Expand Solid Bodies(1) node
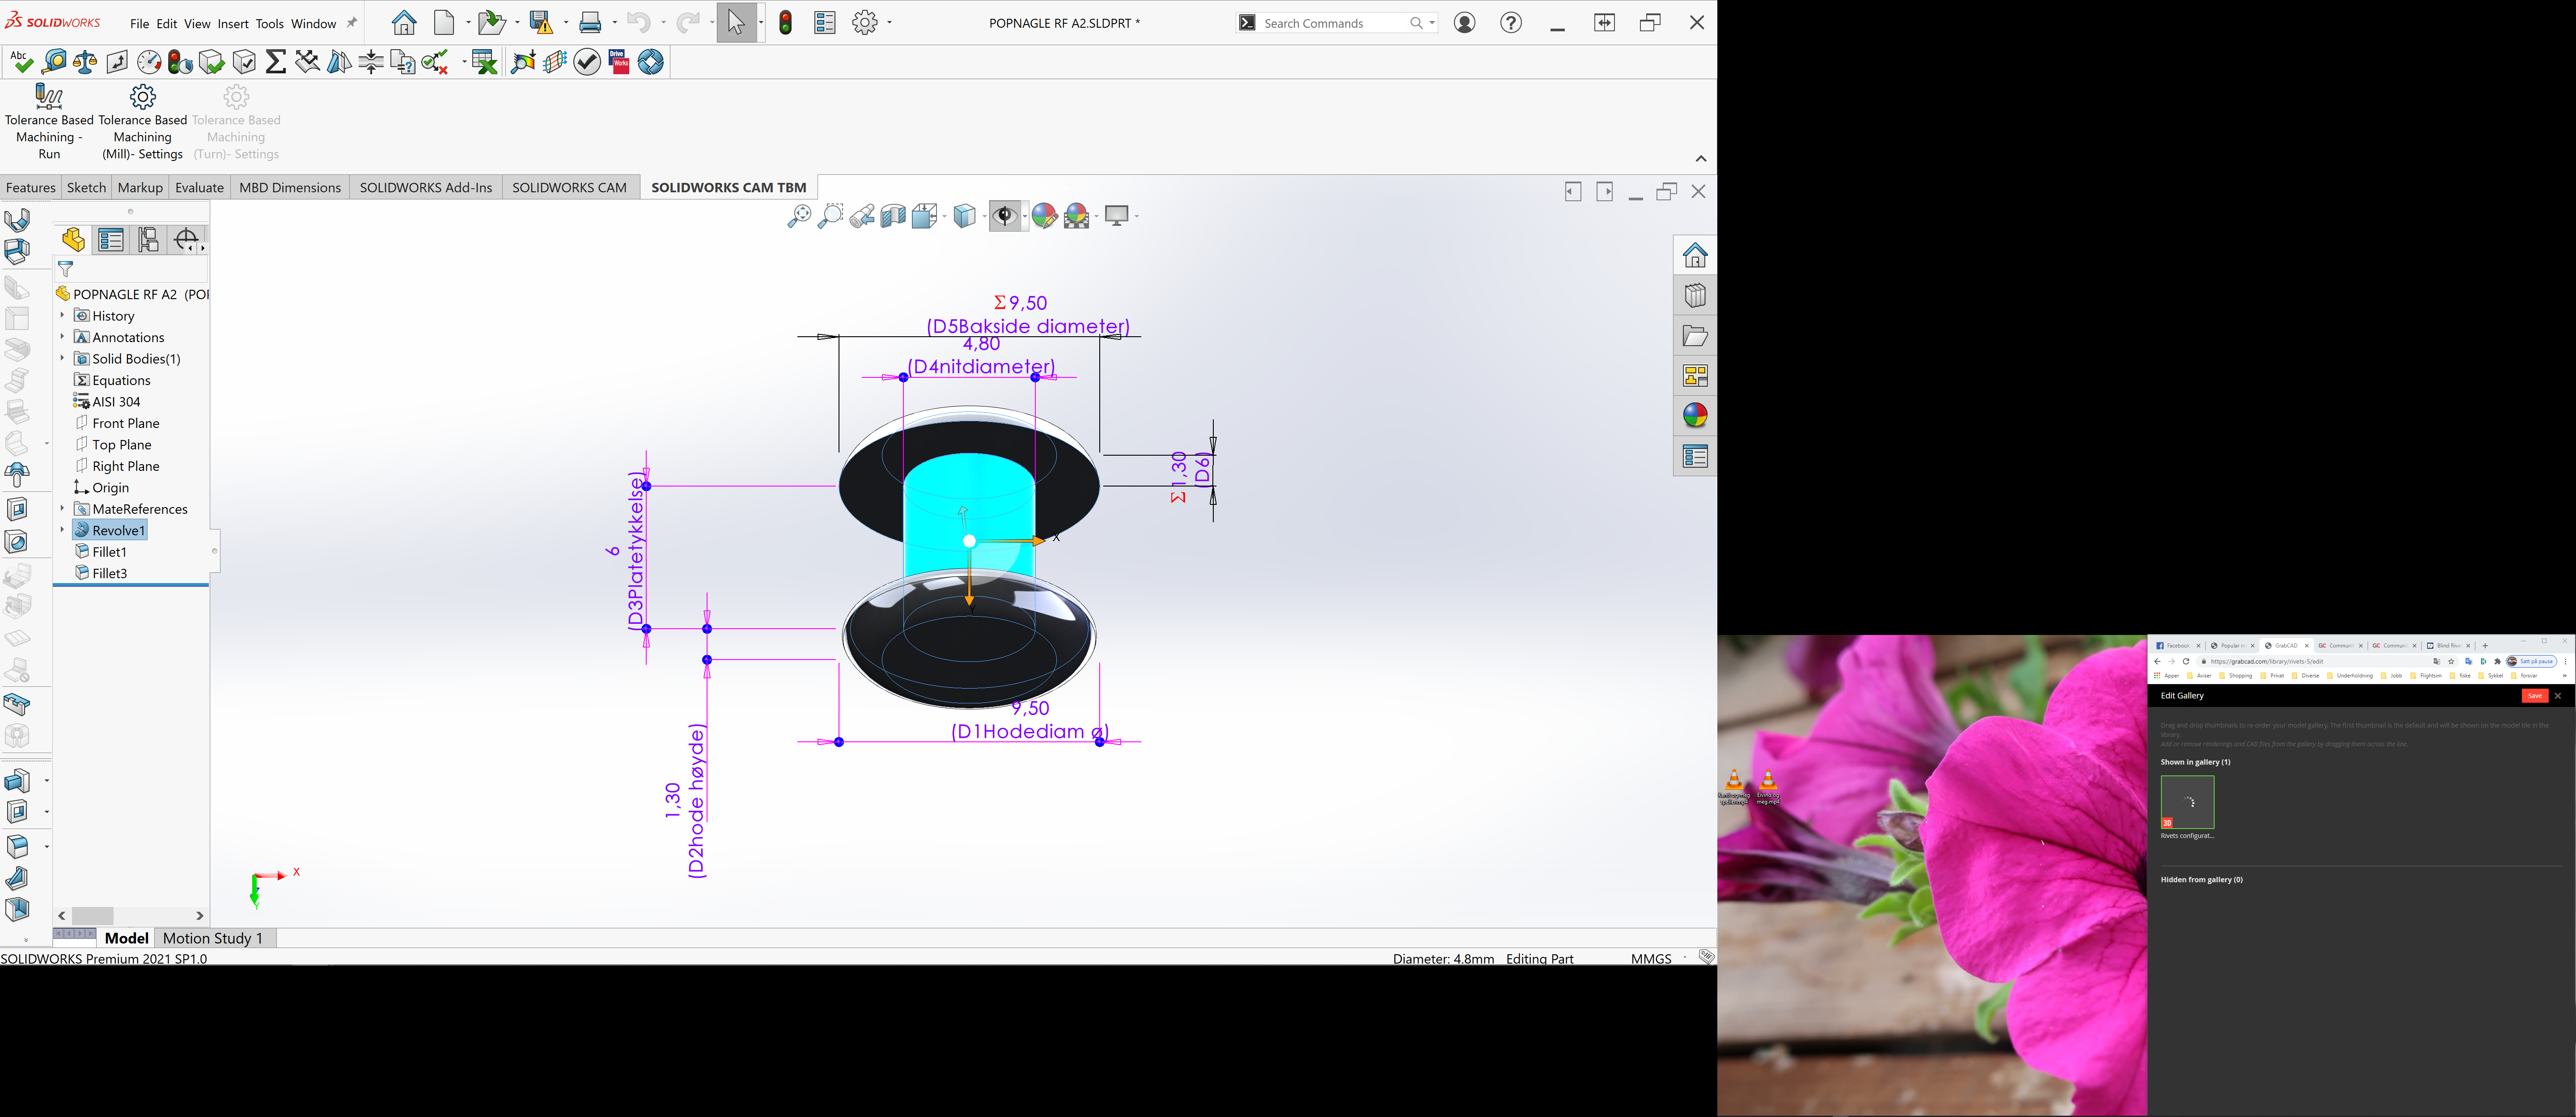Viewport: 2576px width, 1117px height. click(62, 358)
